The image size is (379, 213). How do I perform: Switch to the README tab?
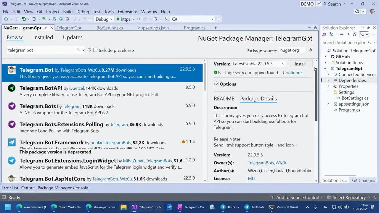pyautogui.click(x=224, y=99)
